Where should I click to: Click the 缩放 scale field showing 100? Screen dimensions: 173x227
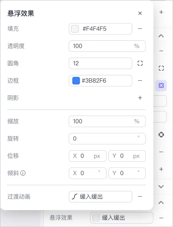107,121
